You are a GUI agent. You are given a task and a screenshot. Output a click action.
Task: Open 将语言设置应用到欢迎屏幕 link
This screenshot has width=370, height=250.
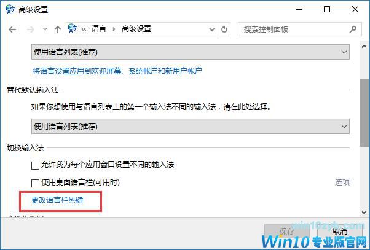[x=117, y=71]
